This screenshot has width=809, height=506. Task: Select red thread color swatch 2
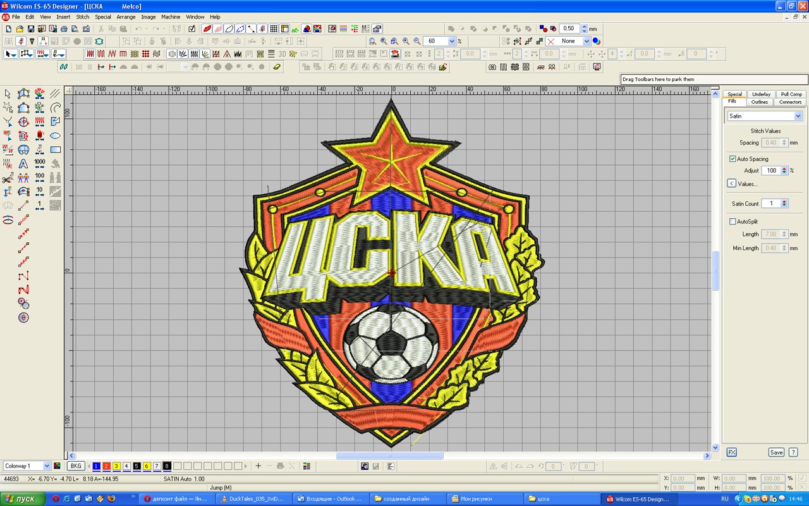(x=106, y=466)
